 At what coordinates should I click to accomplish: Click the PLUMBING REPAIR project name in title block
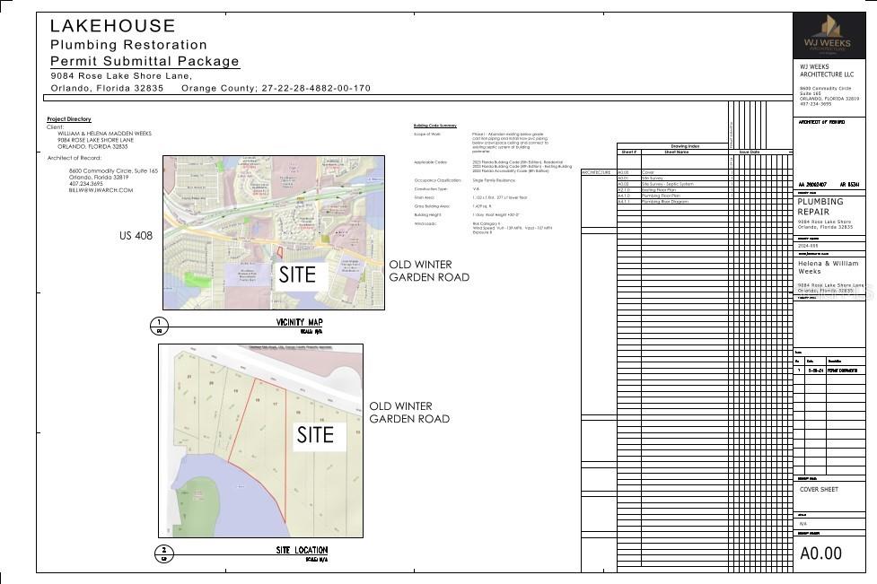820,207
